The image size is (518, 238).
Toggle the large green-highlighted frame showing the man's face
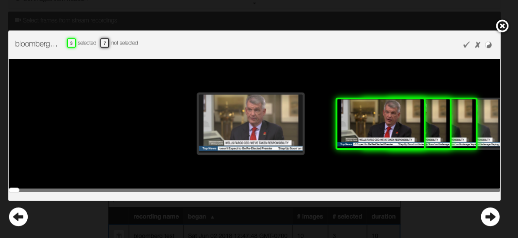pos(380,124)
